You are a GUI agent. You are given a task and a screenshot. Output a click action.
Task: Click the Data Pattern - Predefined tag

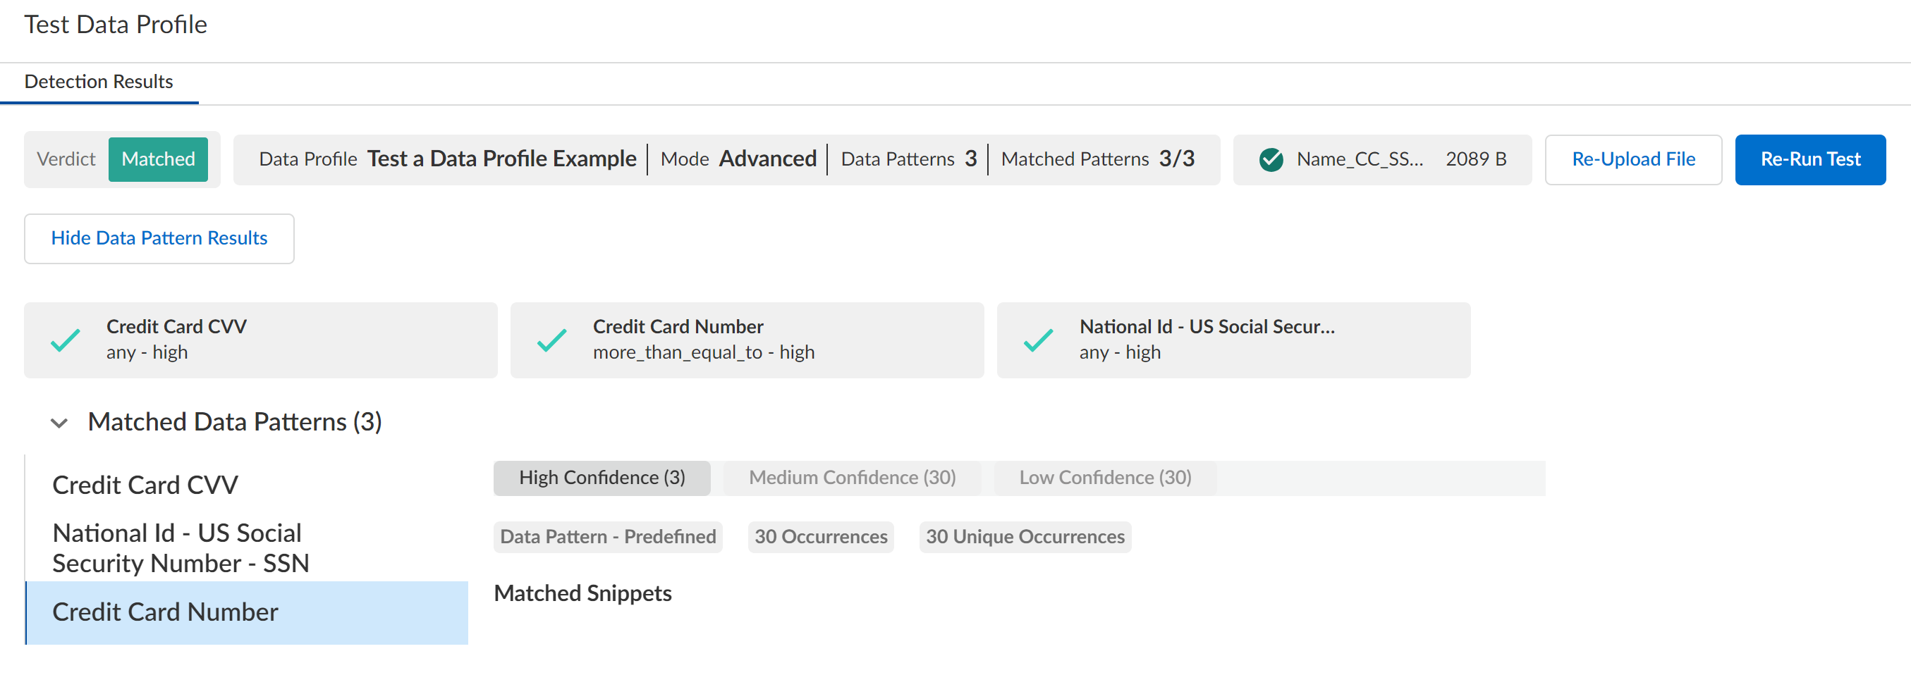click(x=608, y=537)
